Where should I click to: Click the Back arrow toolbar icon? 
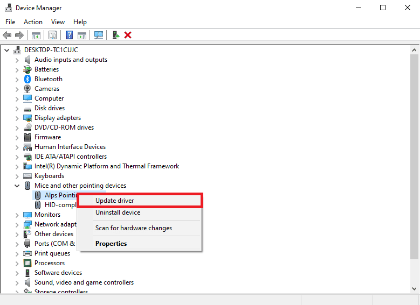pyautogui.click(x=7, y=35)
